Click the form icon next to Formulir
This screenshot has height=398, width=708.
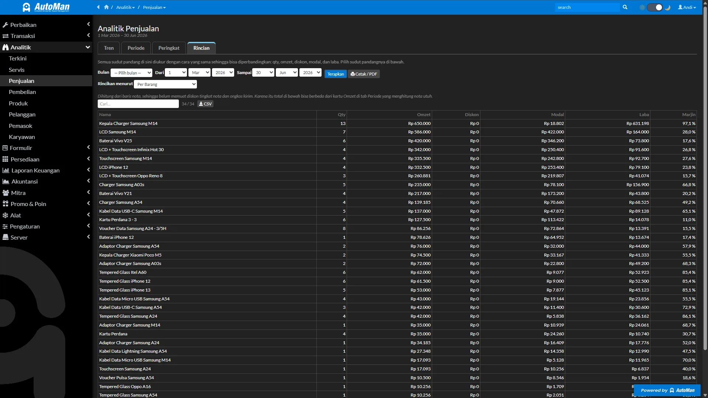(x=5, y=148)
